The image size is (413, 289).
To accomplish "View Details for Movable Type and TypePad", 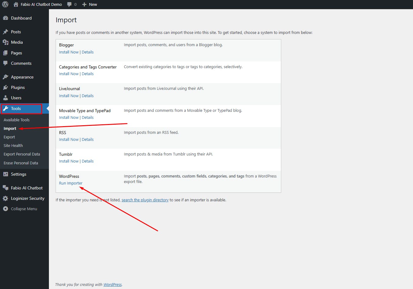I will [88, 117].
